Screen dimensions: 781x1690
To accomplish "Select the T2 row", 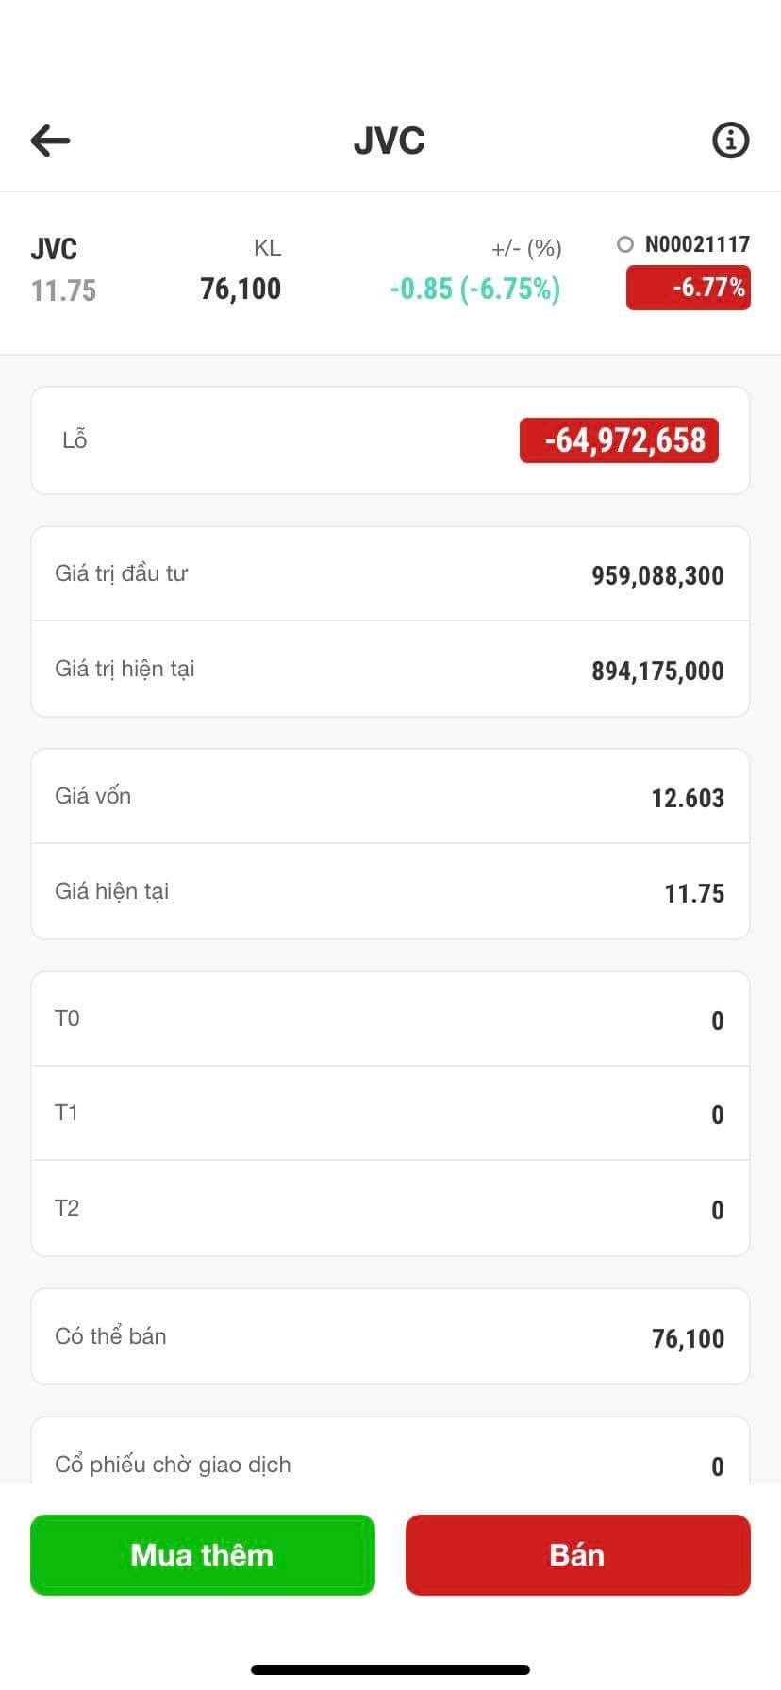I will (390, 1209).
